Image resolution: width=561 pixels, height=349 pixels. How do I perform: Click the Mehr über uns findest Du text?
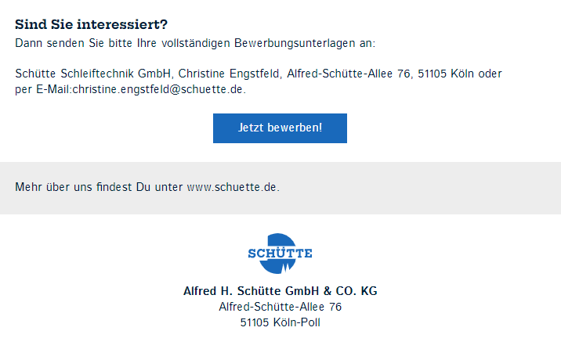pyautogui.click(x=82, y=187)
